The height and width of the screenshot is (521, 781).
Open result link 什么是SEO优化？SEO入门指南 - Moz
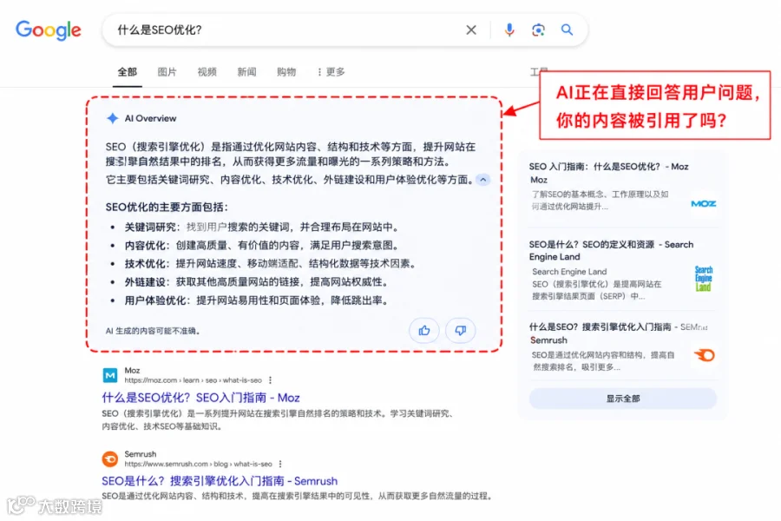[x=200, y=398]
